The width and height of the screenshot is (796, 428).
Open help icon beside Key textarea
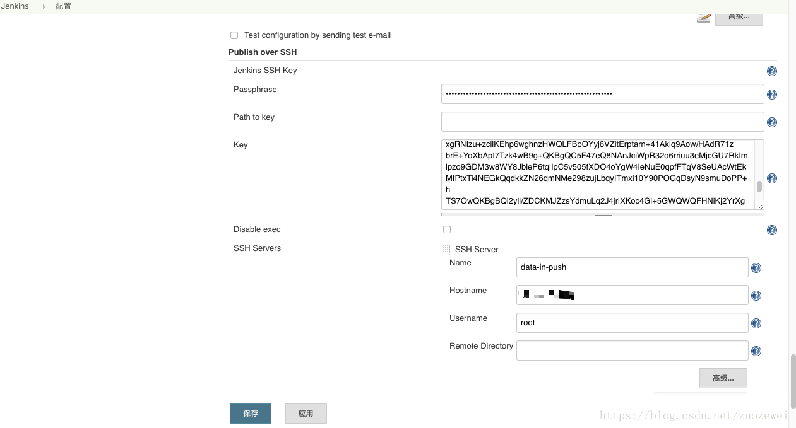point(771,178)
